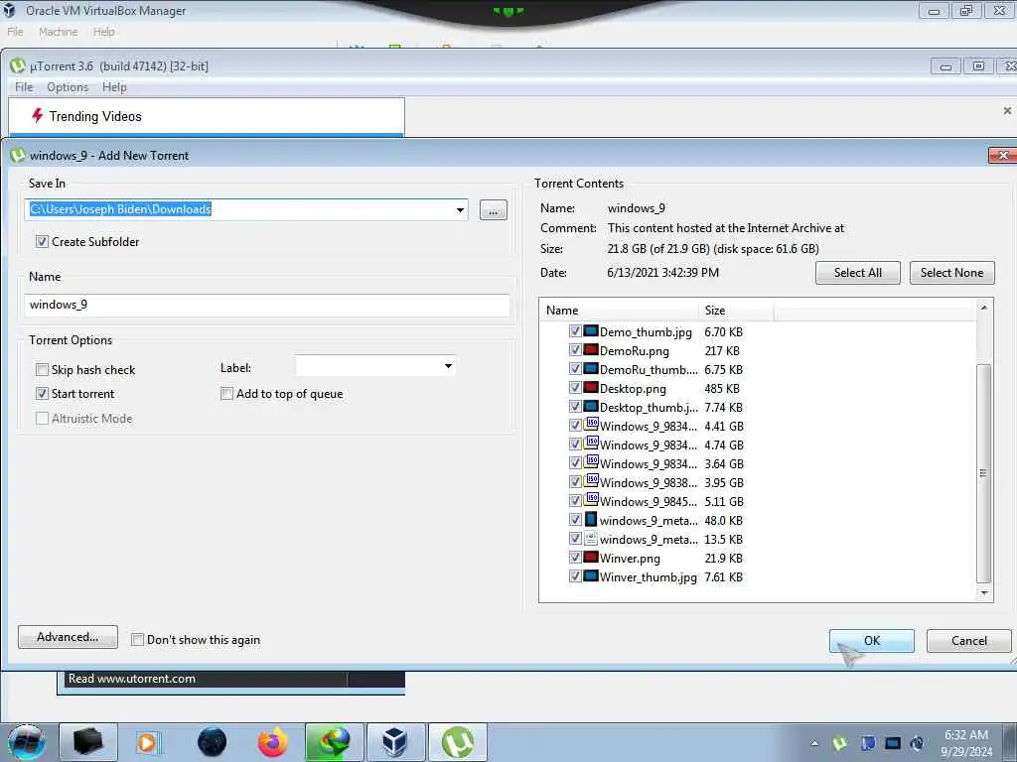Click the Demo_thumb.jpg file type icon
This screenshot has width=1017, height=762.
590,331
